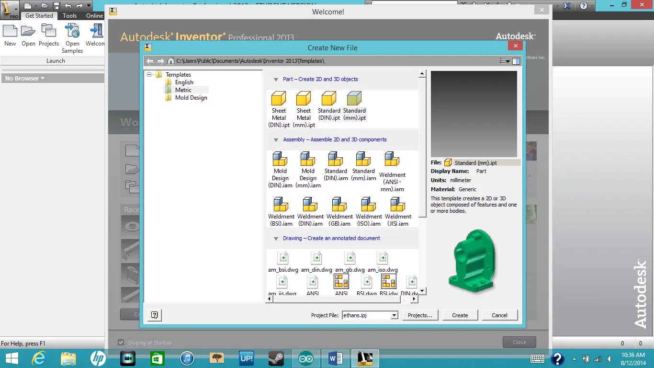Viewport: 654px width, 368px height.
Task: Go back in template folder navigation
Action: [x=150, y=61]
